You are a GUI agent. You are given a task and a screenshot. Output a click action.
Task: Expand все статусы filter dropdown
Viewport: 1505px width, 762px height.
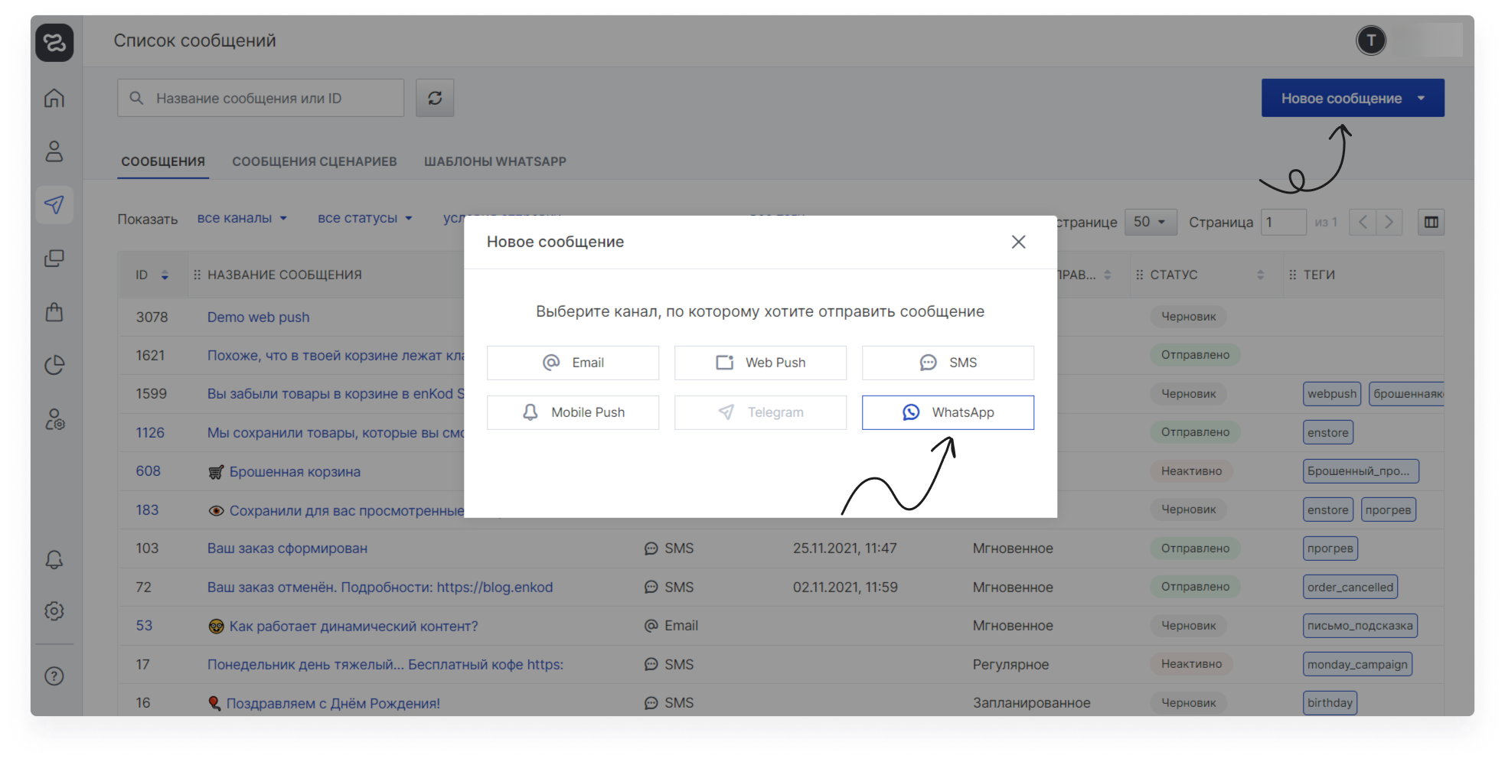365,218
